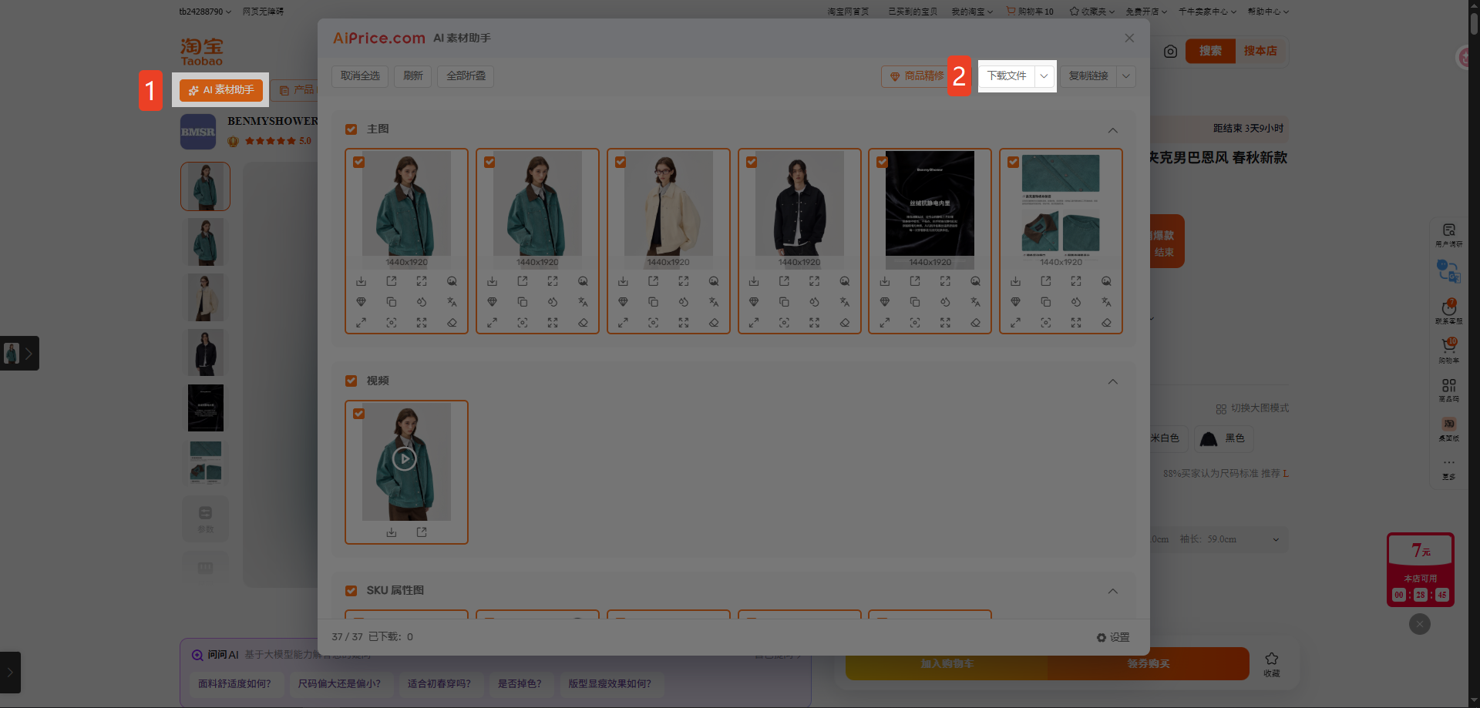The image size is (1480, 708).
Task: Collapse the SKU 属性图 section
Action: pyautogui.click(x=1113, y=592)
